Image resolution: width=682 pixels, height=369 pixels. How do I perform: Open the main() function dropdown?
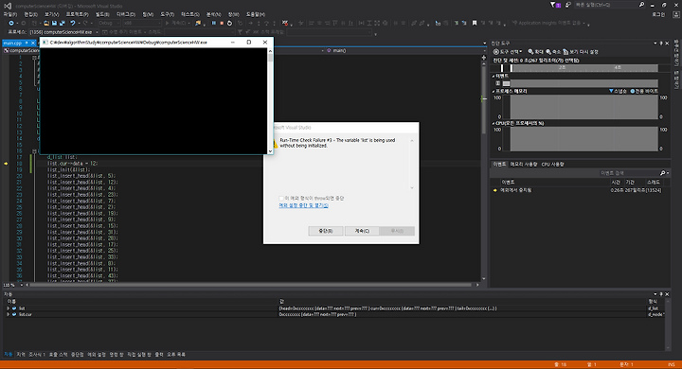point(404,50)
